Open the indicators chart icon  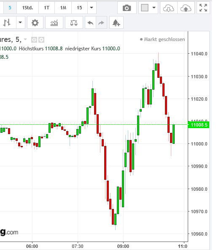coord(54,23)
